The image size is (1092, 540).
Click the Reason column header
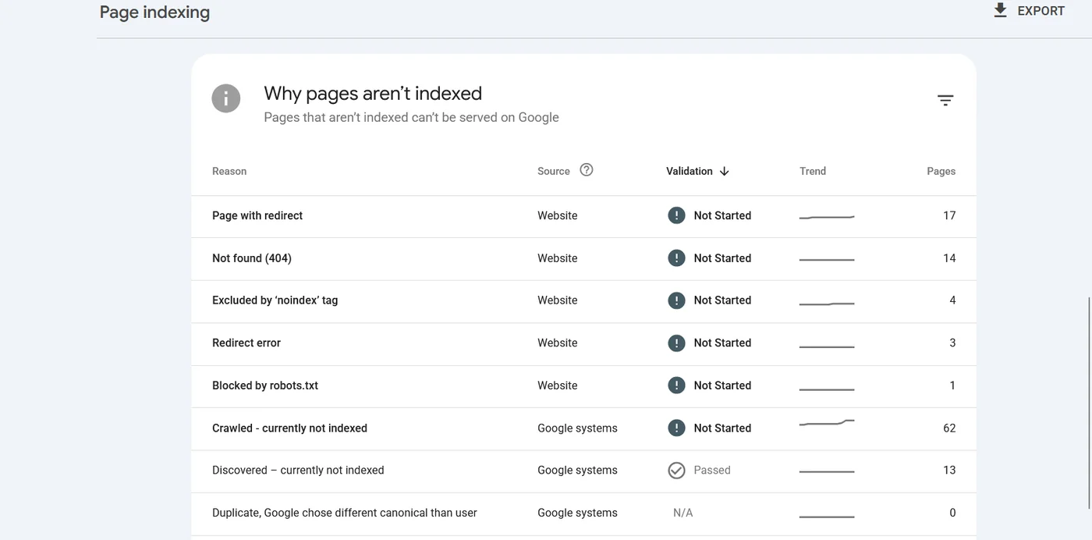pos(229,171)
